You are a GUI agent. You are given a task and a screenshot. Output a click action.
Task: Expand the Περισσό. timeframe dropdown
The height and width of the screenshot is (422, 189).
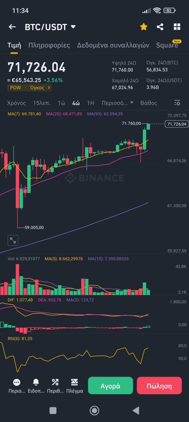(117, 103)
